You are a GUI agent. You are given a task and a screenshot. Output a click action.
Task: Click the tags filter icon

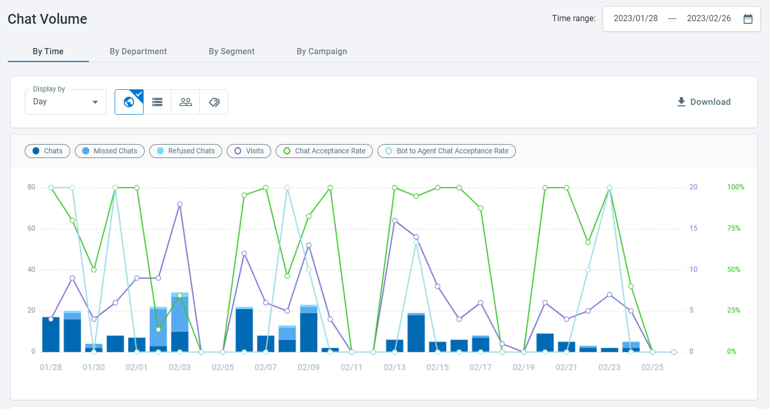[214, 102]
